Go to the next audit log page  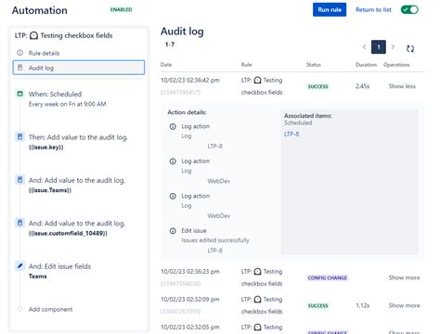click(x=393, y=47)
